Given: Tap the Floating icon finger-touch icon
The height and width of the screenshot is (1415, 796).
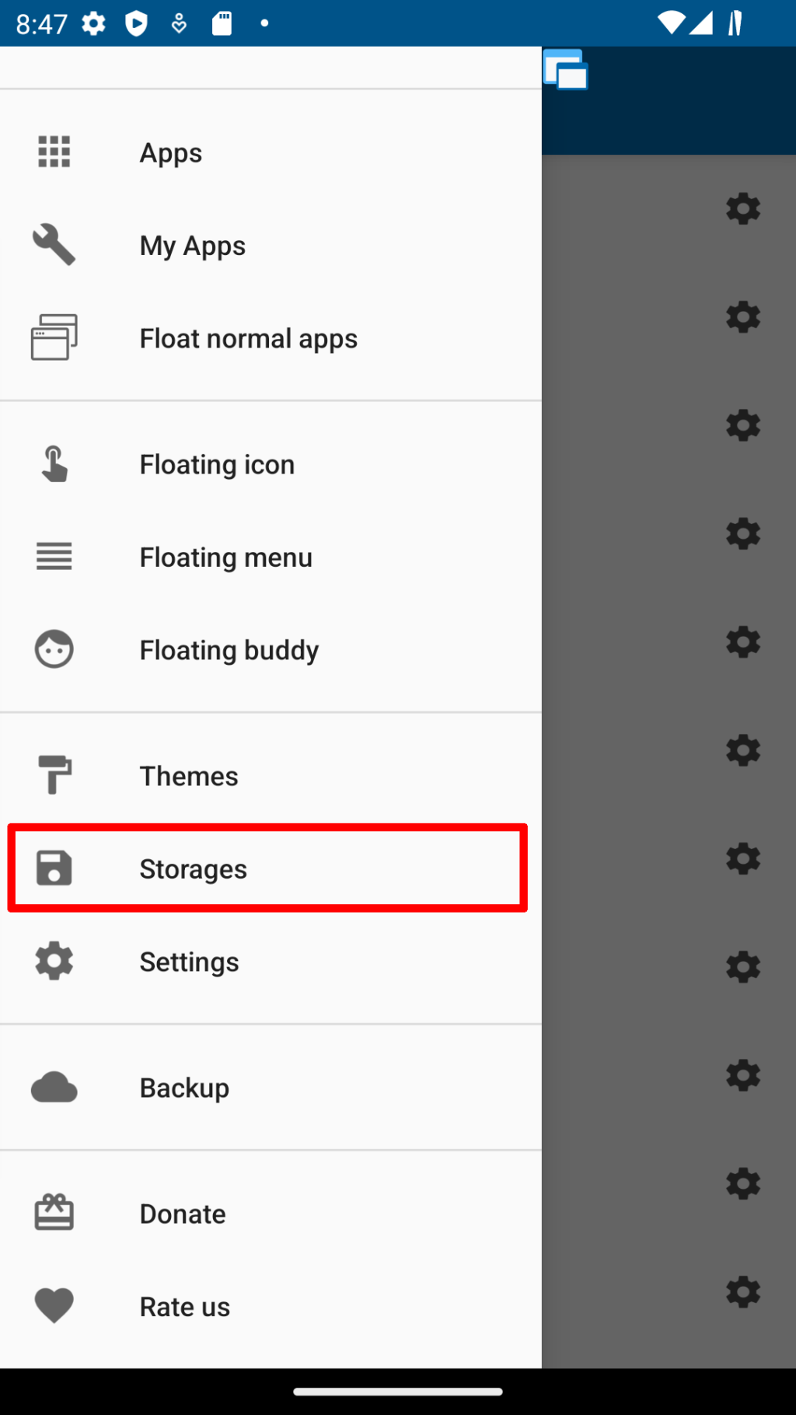Looking at the screenshot, I should pyautogui.click(x=53, y=463).
